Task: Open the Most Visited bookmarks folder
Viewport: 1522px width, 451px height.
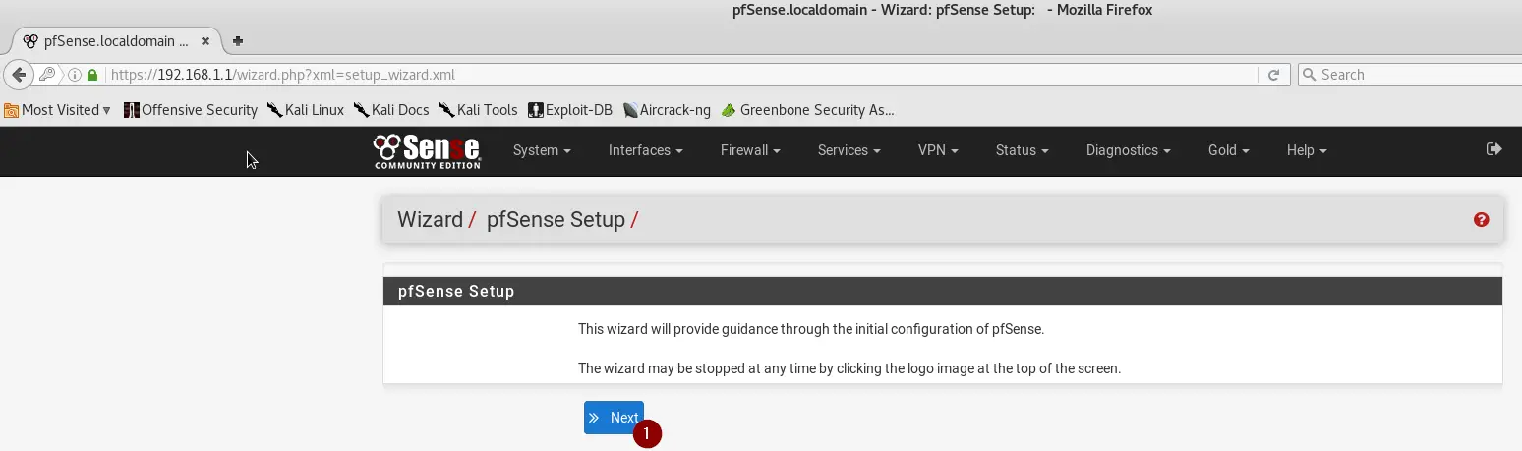Action: click(x=58, y=110)
